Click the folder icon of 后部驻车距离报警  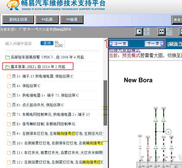[x=8, y=57]
